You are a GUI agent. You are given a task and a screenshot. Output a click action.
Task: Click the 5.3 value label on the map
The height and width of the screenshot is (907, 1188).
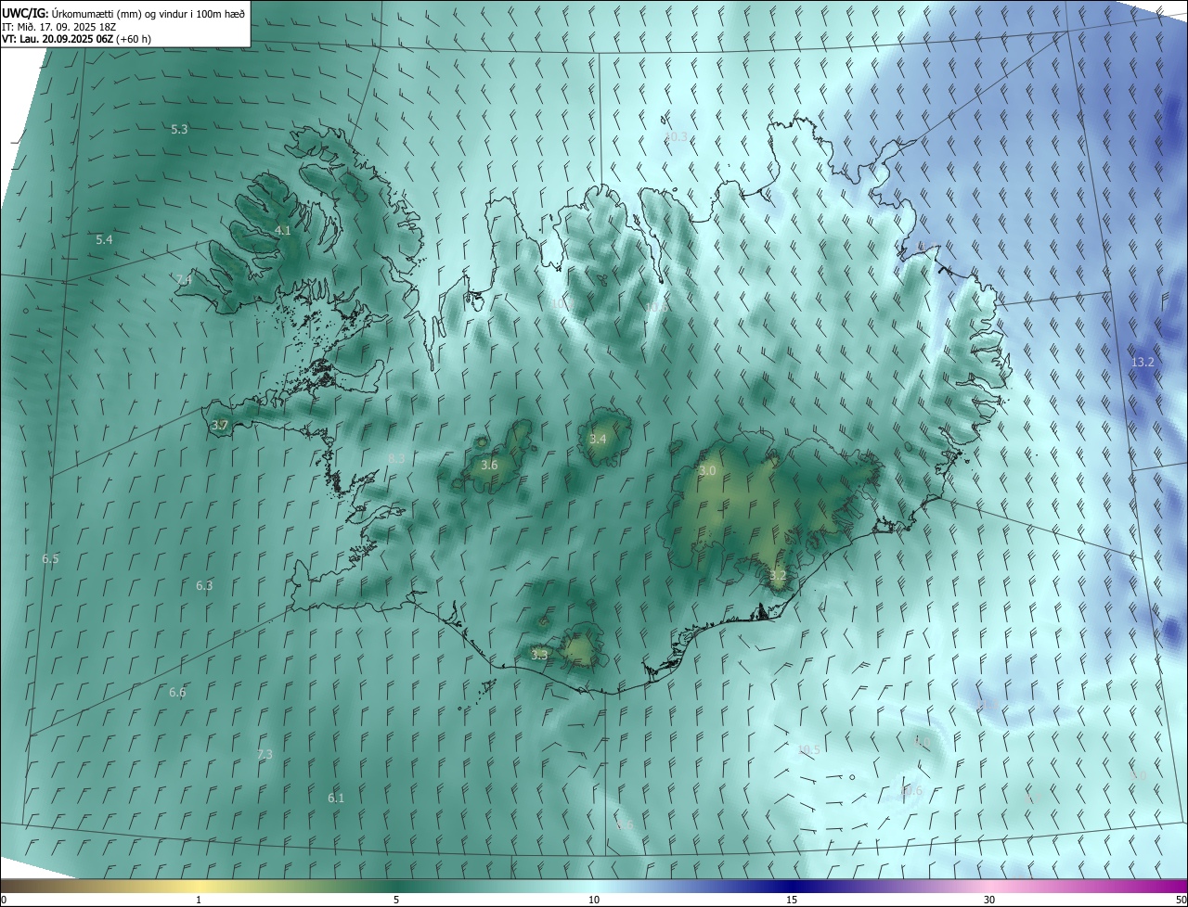pos(180,129)
